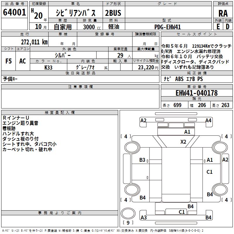The image size is (234, 234).
Task: Click the exterior grade E cell
Action: point(218,27)
